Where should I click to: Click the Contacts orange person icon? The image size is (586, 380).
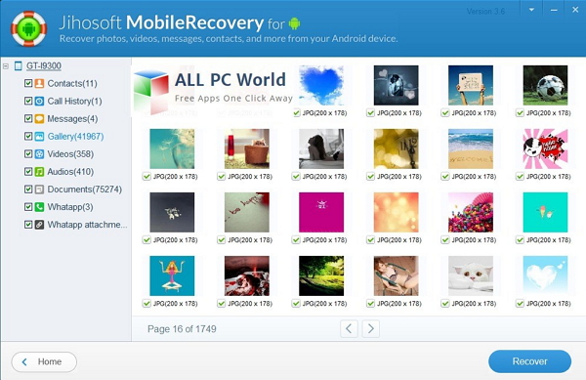[x=39, y=83]
